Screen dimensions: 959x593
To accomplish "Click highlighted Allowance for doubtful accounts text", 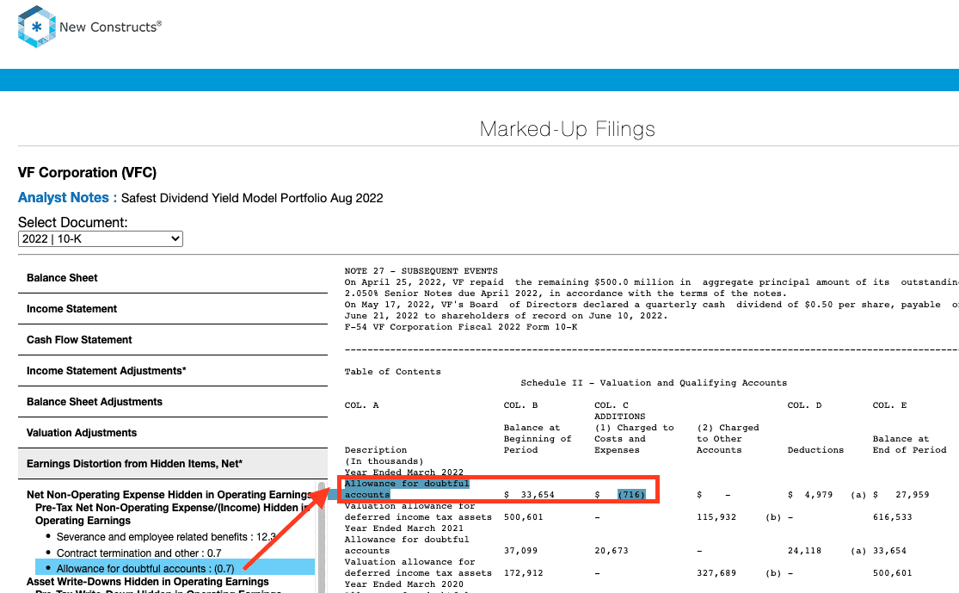I will point(407,489).
